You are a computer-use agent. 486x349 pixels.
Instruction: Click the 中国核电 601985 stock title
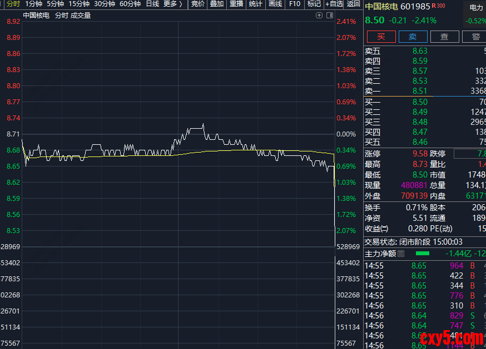tap(398, 7)
